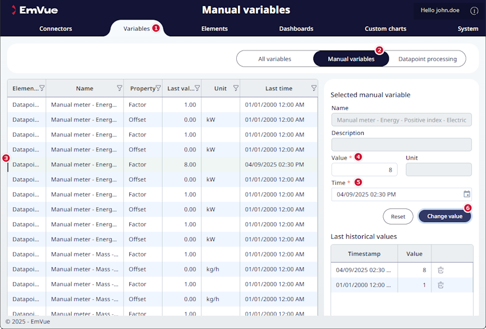
Task: Open filter for Element column
Action: 42,88
